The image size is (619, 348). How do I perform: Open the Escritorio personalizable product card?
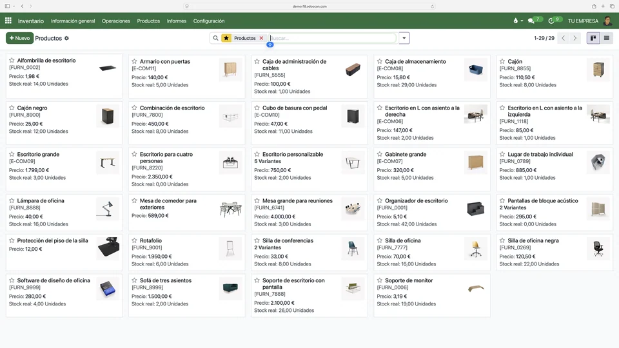pos(309,169)
